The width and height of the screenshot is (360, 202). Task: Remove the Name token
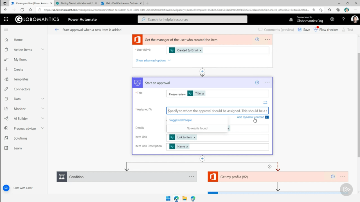coord(187,147)
